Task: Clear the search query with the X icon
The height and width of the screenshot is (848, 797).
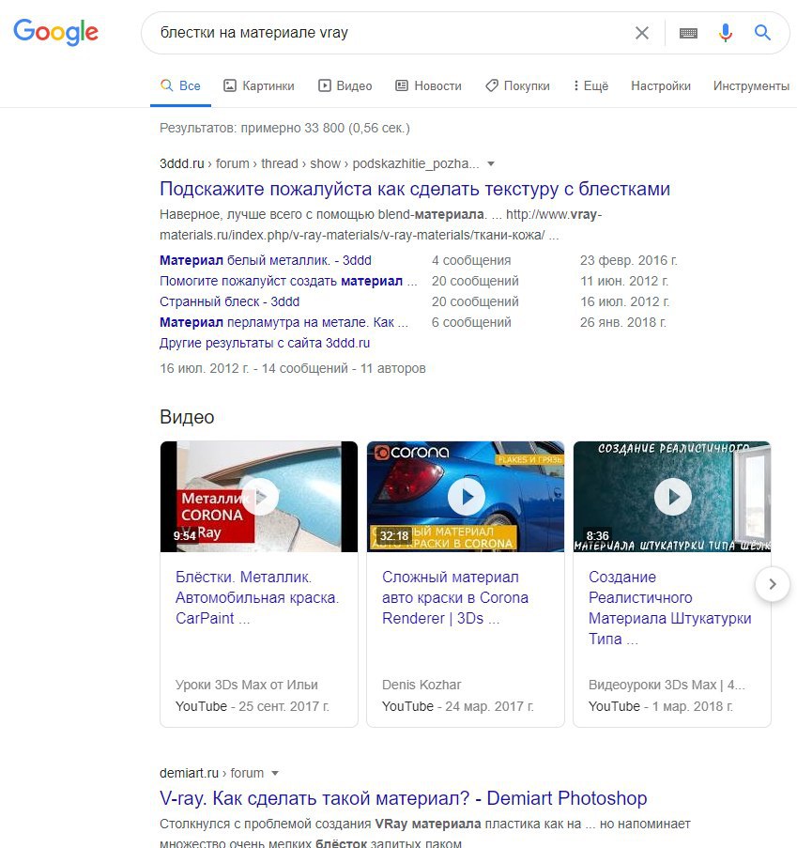Action: (642, 33)
